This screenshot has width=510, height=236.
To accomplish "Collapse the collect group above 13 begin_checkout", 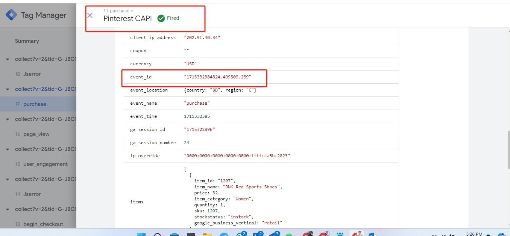I will 8,209.
